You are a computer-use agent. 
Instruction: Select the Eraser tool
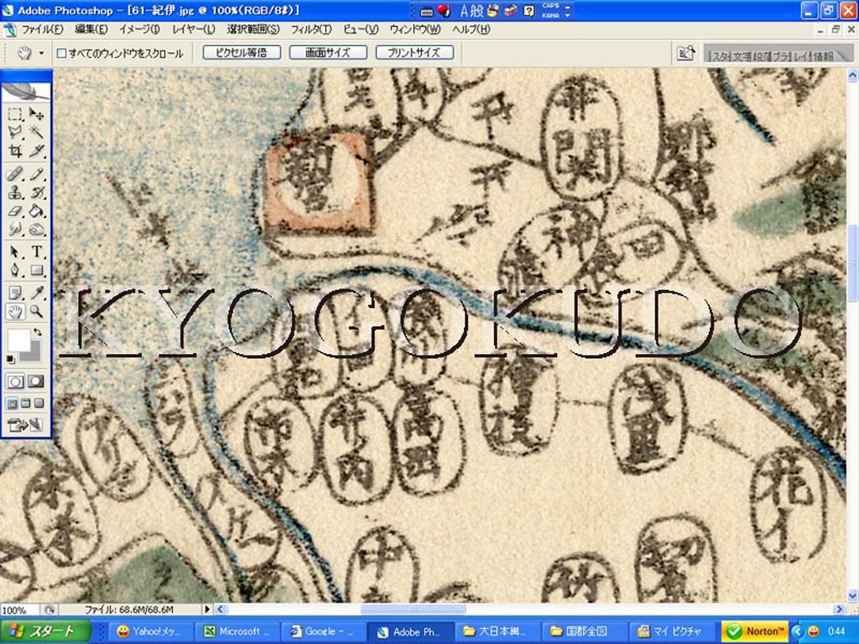pos(15,210)
